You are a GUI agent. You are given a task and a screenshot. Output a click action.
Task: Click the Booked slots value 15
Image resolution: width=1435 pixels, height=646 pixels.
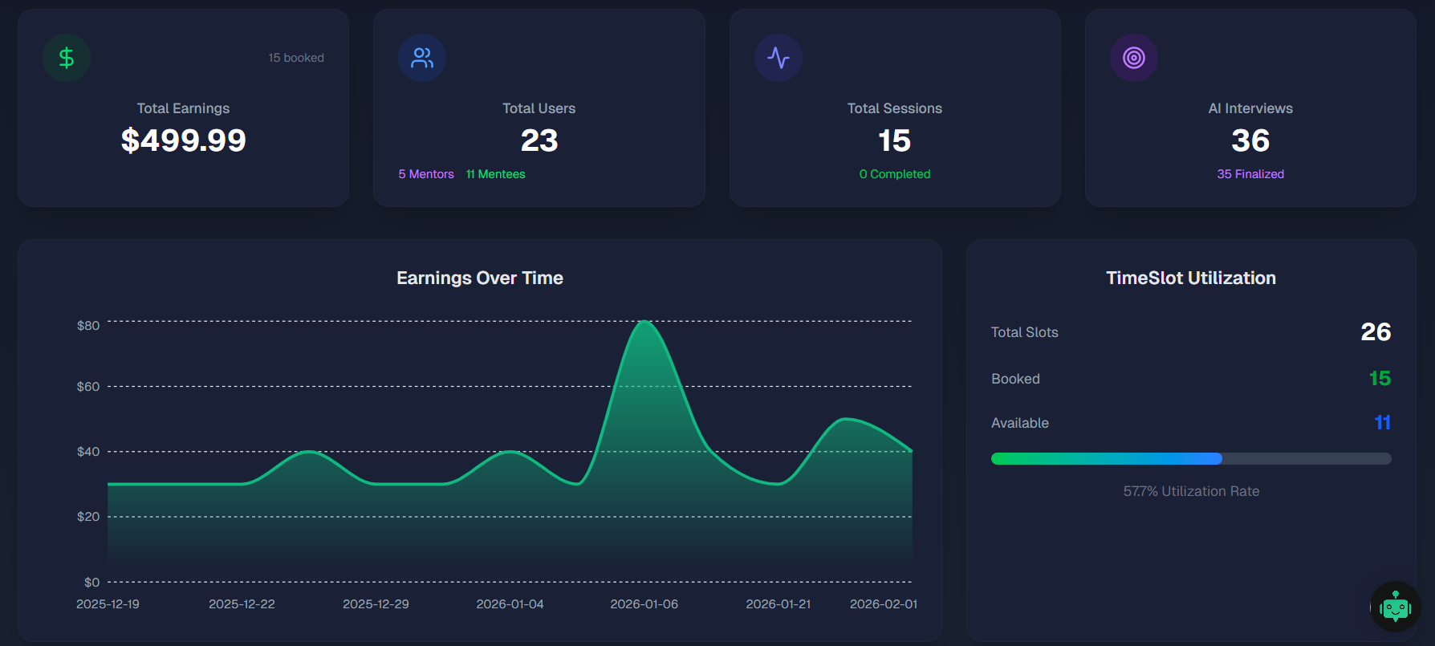pyautogui.click(x=1380, y=379)
